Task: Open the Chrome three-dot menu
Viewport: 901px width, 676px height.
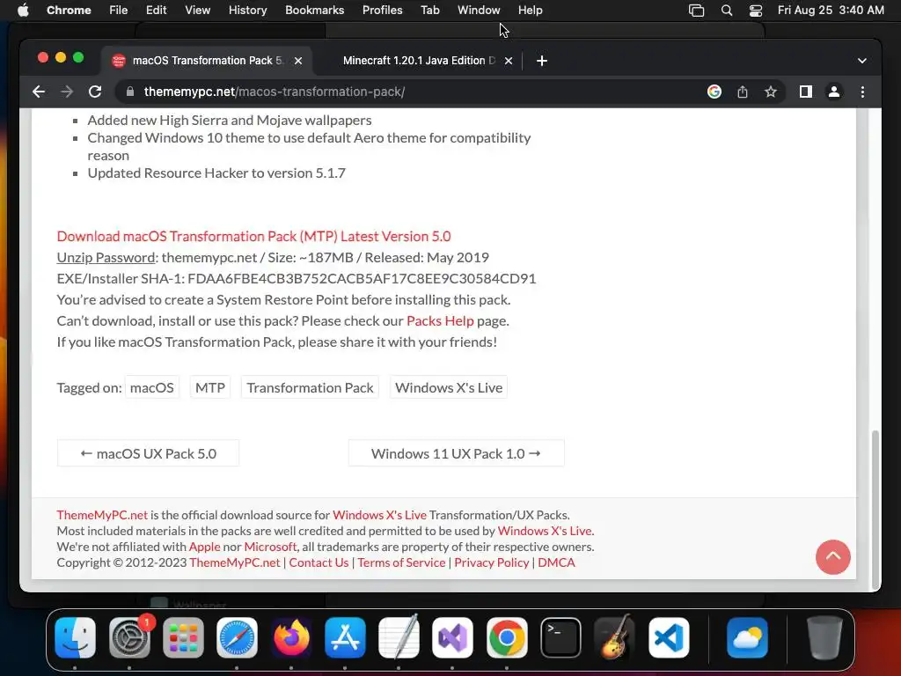Action: click(x=862, y=92)
